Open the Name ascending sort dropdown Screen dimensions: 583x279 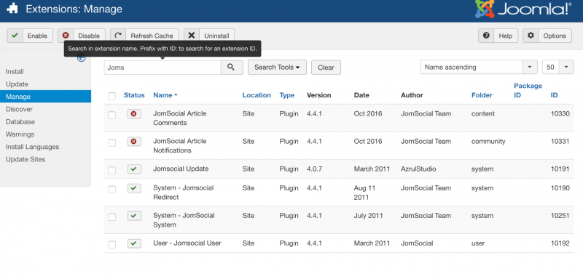point(479,68)
